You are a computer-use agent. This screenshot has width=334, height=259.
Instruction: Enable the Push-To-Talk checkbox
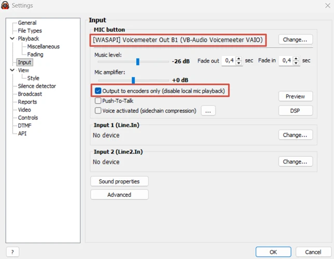pyautogui.click(x=98, y=101)
